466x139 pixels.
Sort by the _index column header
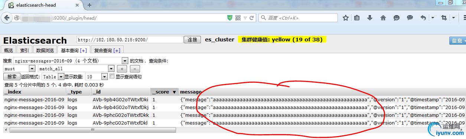(x=35, y=92)
